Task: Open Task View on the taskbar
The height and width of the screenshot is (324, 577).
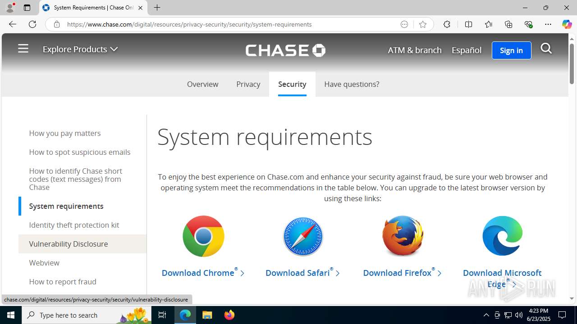Action: (x=162, y=315)
